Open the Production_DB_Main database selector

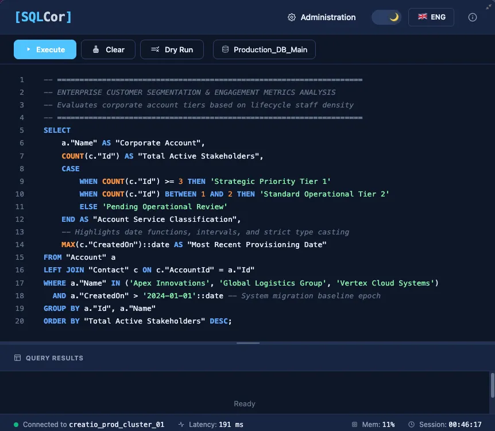click(x=264, y=49)
